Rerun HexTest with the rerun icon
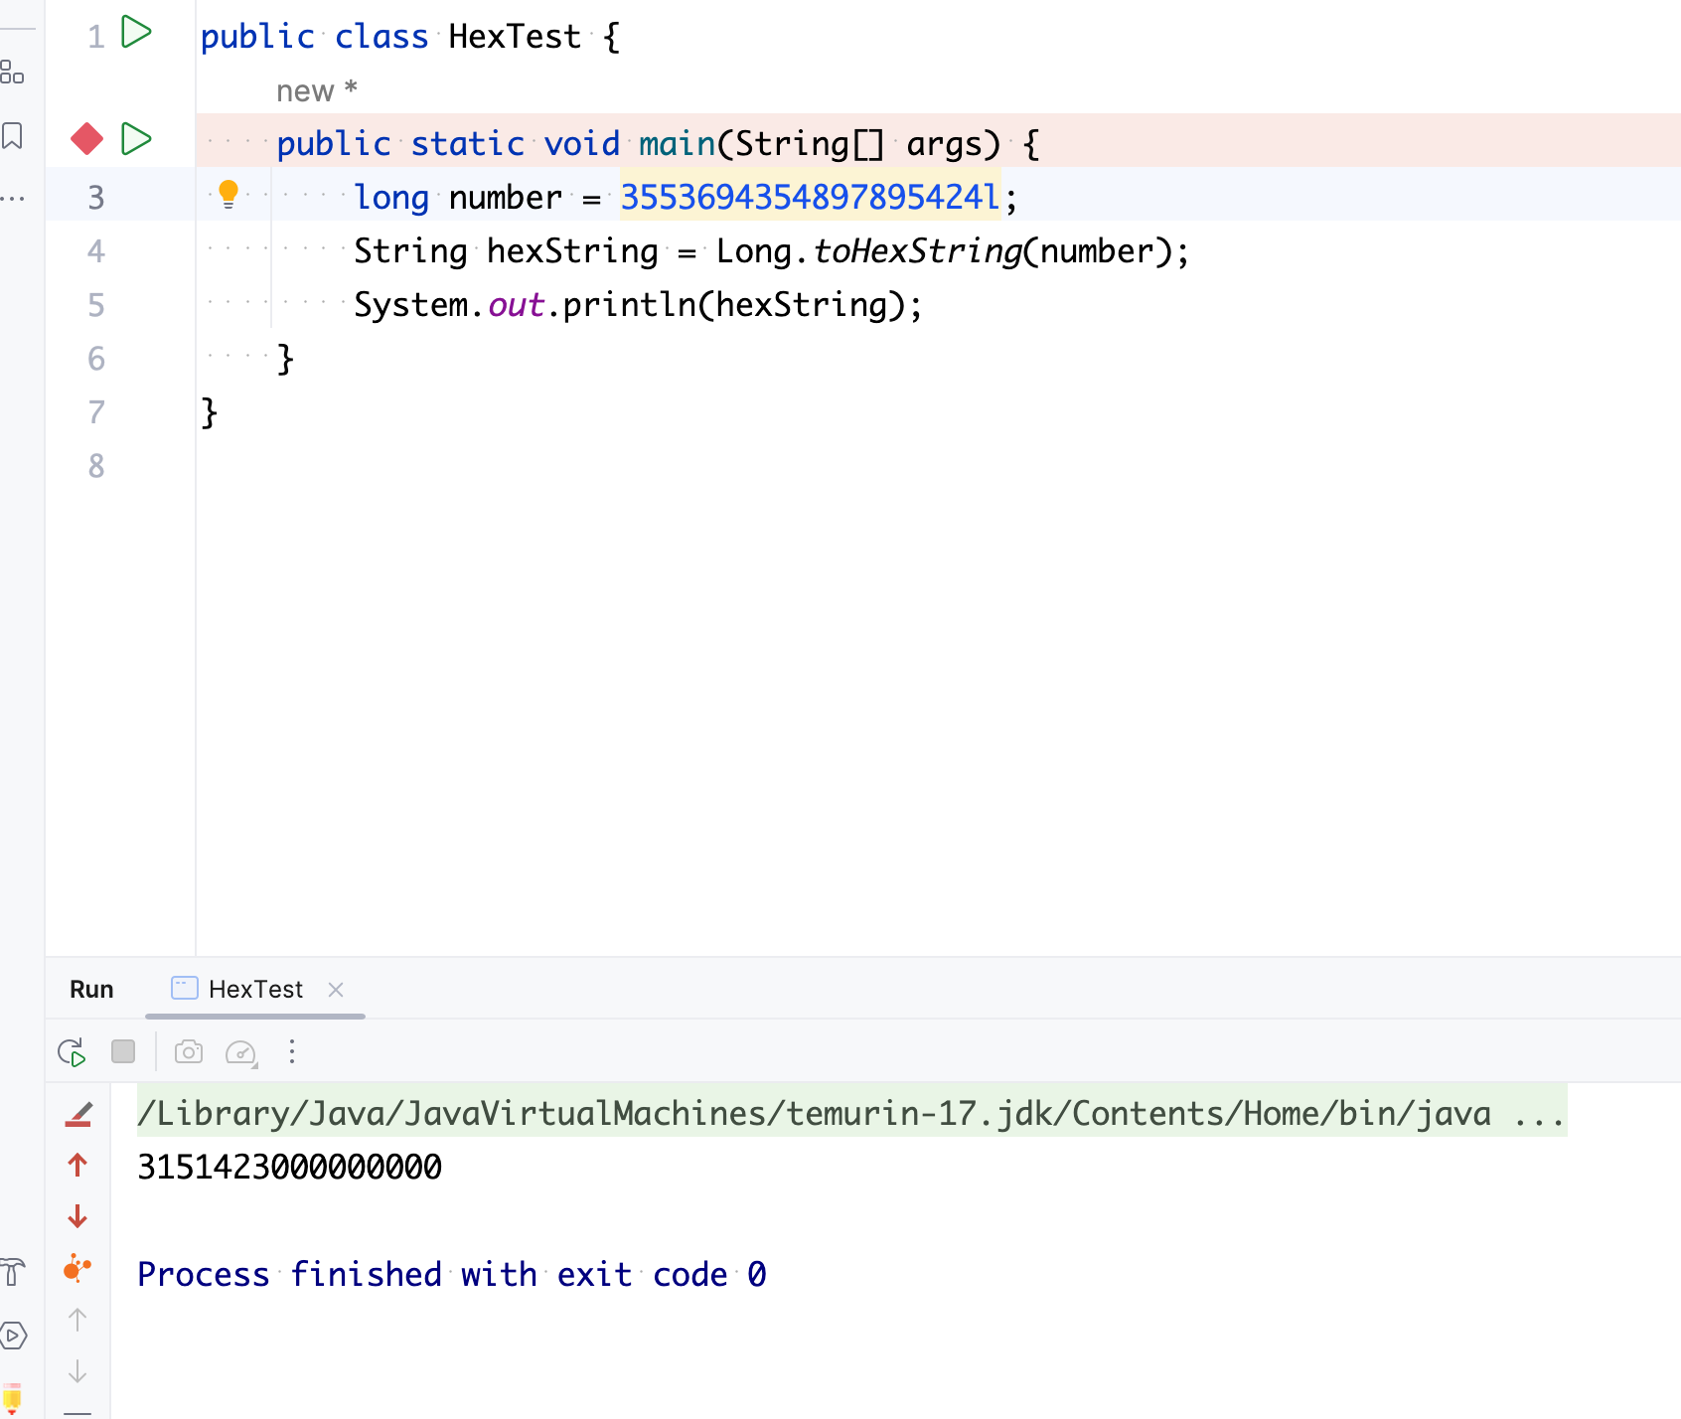1681x1419 pixels. point(72,1052)
